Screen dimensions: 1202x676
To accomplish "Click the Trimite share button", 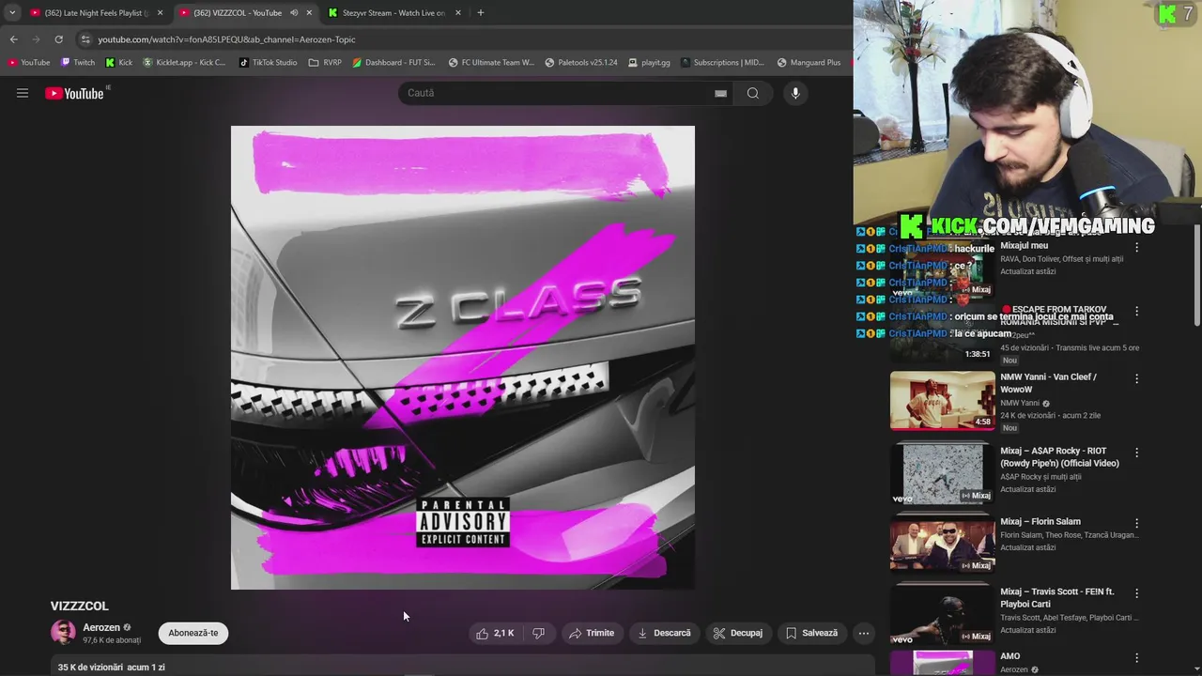I will click(592, 633).
